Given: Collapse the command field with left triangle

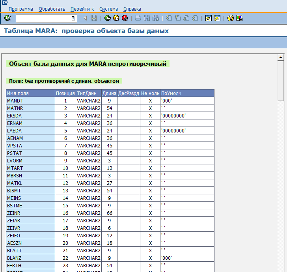Looking at the screenshot, I should pos(85,18).
